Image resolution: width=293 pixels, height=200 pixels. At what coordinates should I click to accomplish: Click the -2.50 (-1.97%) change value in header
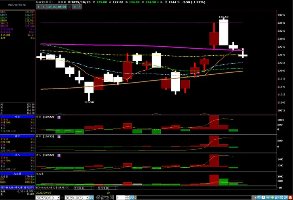point(194,2)
